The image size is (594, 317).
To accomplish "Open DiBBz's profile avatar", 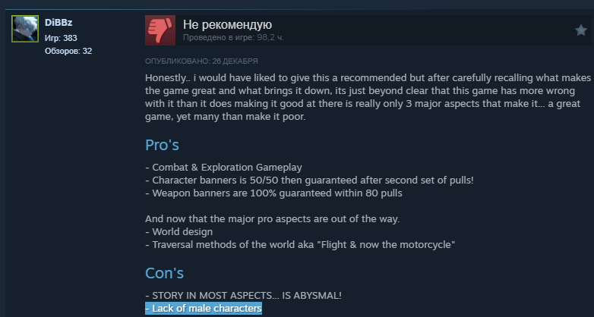I will pyautogui.click(x=25, y=29).
